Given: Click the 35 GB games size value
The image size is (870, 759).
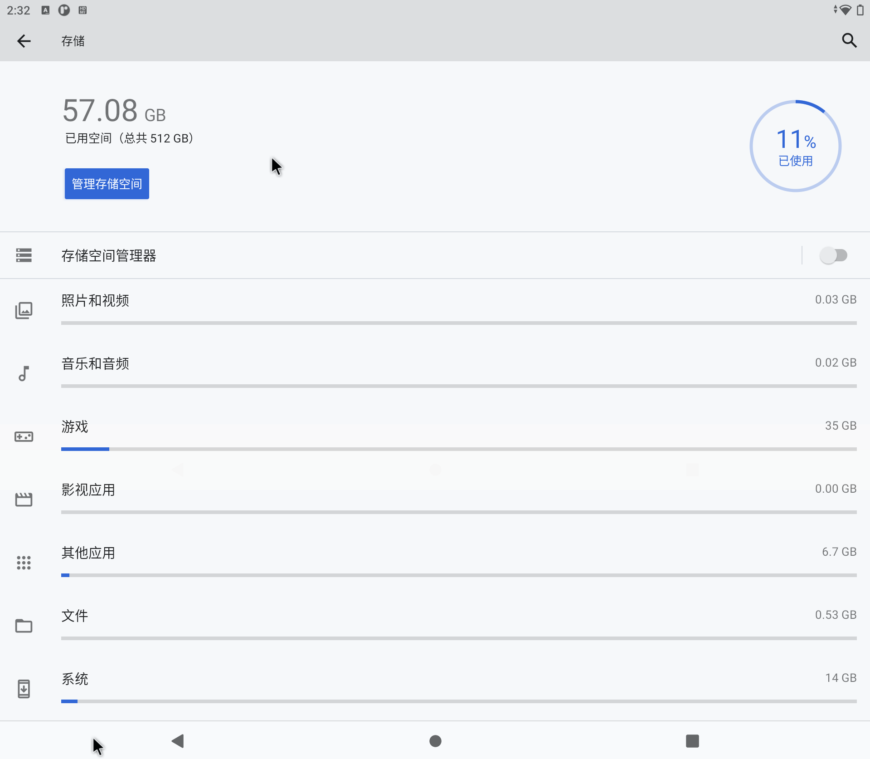Looking at the screenshot, I should coord(841,426).
